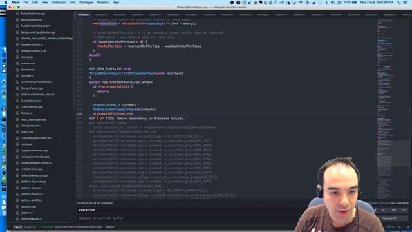Open moz.build in the tree view
Image resolution: width=412 pixels, height=232 pixels.
[26, 144]
